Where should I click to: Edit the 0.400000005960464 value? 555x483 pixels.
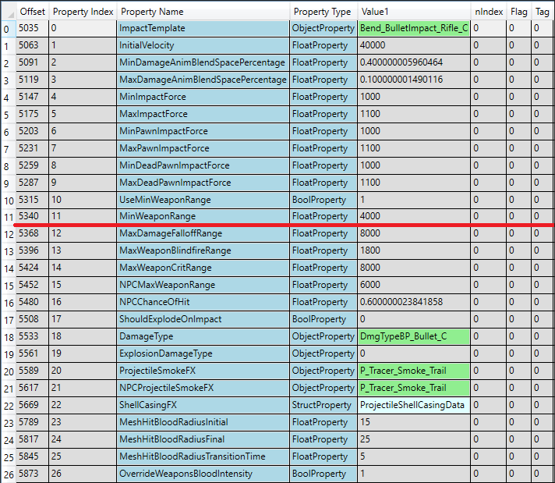point(414,62)
